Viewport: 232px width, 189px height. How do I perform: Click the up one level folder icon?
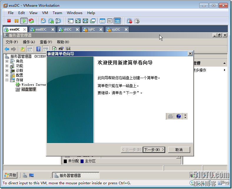[23, 49]
